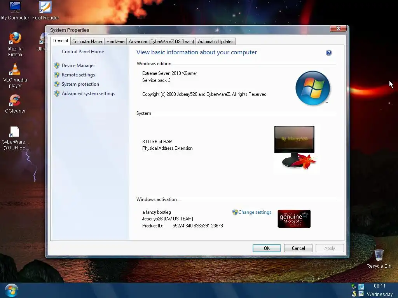Screen dimensions: 398x298
Task: Click the blue help question mark icon
Action: [x=329, y=53]
